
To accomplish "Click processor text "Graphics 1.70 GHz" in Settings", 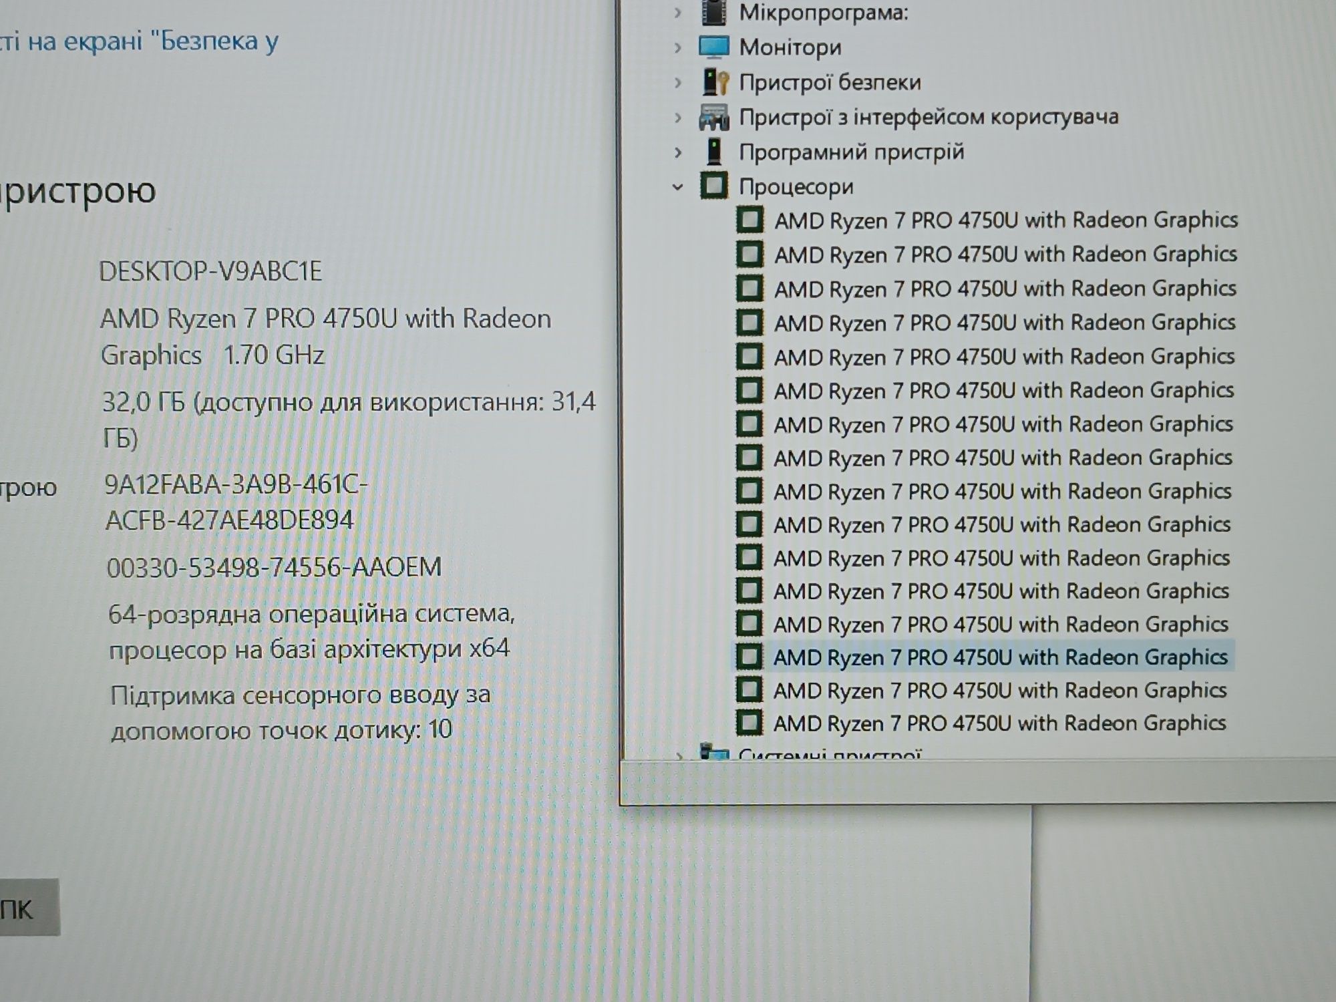I will pyautogui.click(x=212, y=355).
